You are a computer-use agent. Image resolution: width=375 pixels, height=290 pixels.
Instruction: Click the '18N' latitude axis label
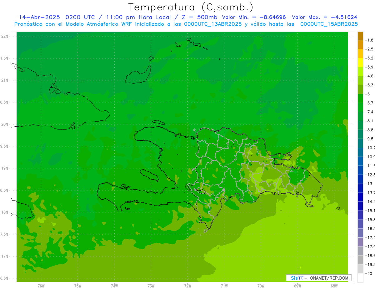[x=5, y=212]
